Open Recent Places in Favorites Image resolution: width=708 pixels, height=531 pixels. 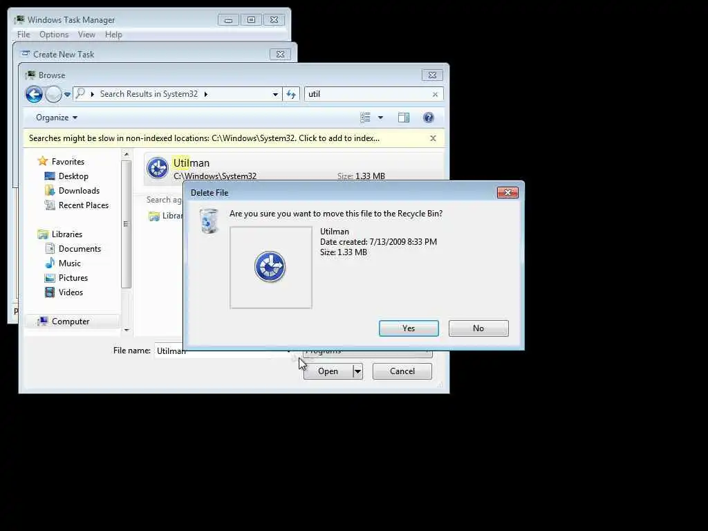click(x=84, y=205)
